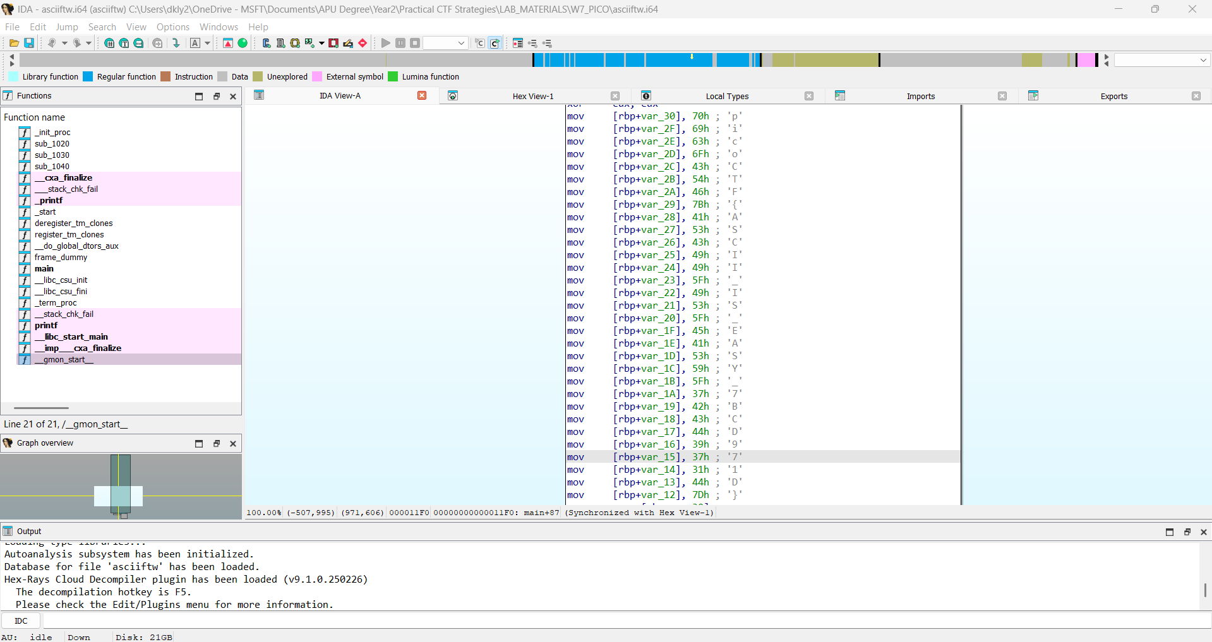
Task: Open the Jump menu
Action: (x=67, y=27)
